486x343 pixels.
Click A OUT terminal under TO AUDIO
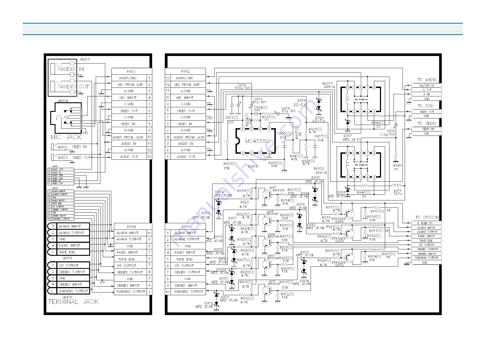pyautogui.click(x=426, y=90)
